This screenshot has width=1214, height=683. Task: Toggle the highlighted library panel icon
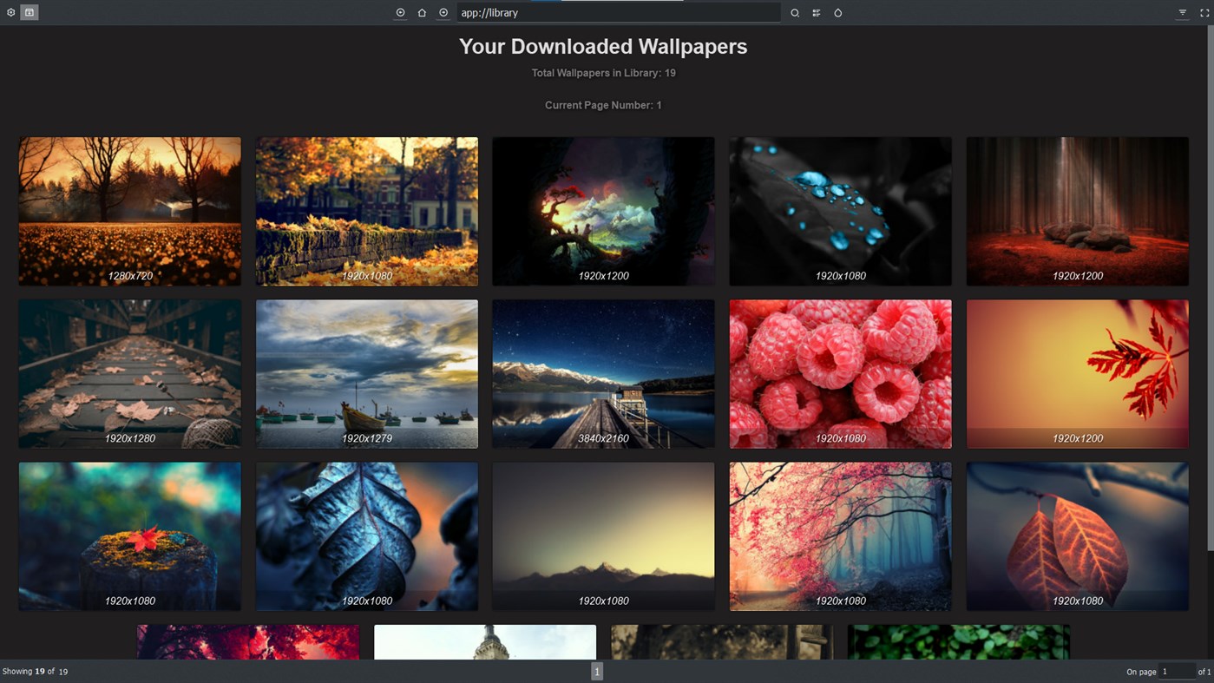29,12
